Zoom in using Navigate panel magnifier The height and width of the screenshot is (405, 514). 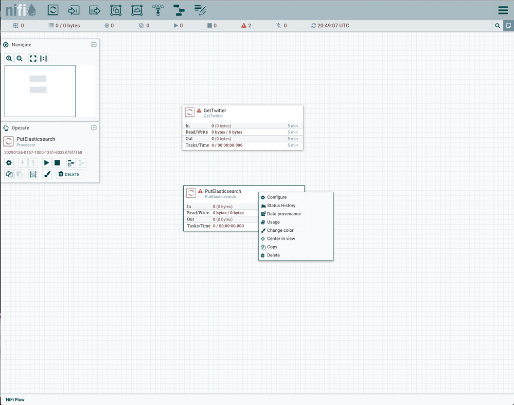[9, 59]
